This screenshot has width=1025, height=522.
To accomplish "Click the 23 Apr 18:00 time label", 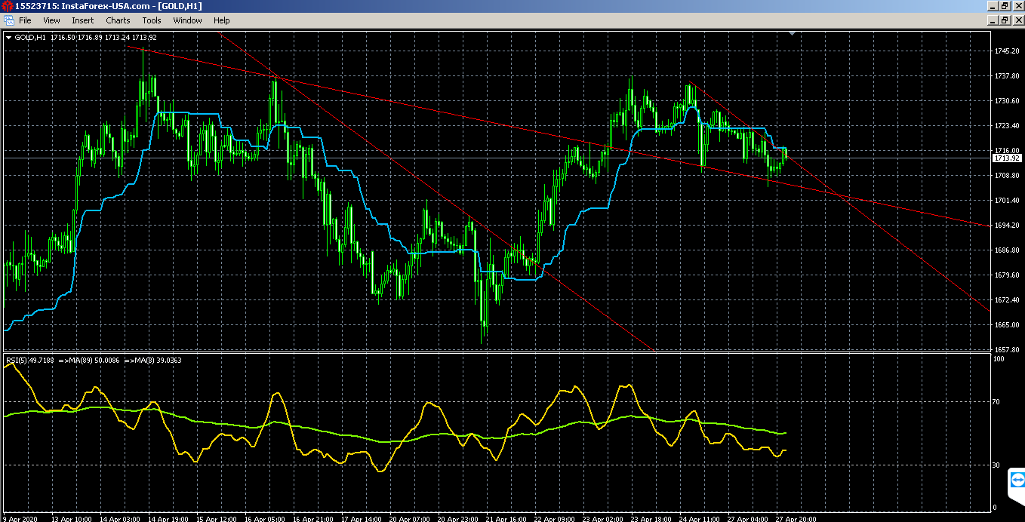I will tap(652, 519).
